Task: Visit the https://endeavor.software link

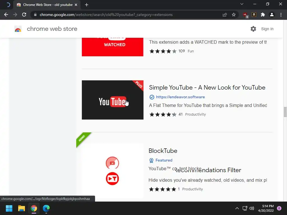Action: click(180, 97)
